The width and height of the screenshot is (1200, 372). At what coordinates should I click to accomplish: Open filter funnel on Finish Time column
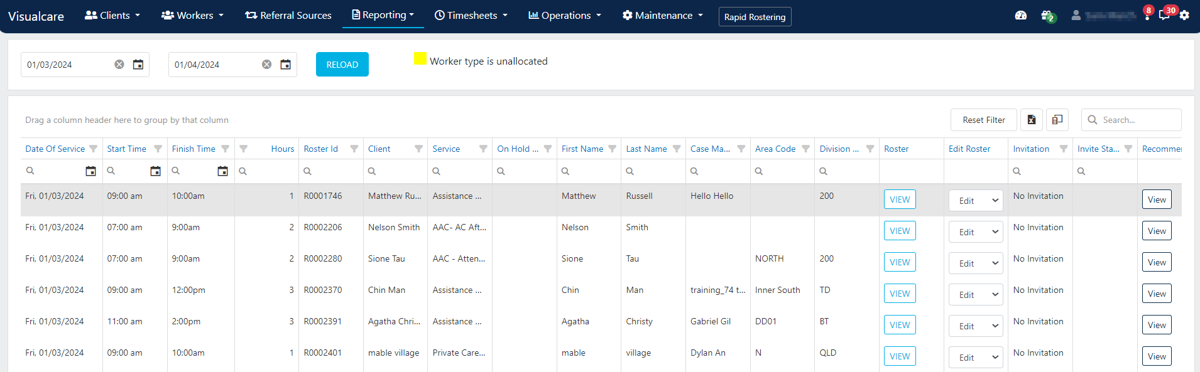point(226,149)
